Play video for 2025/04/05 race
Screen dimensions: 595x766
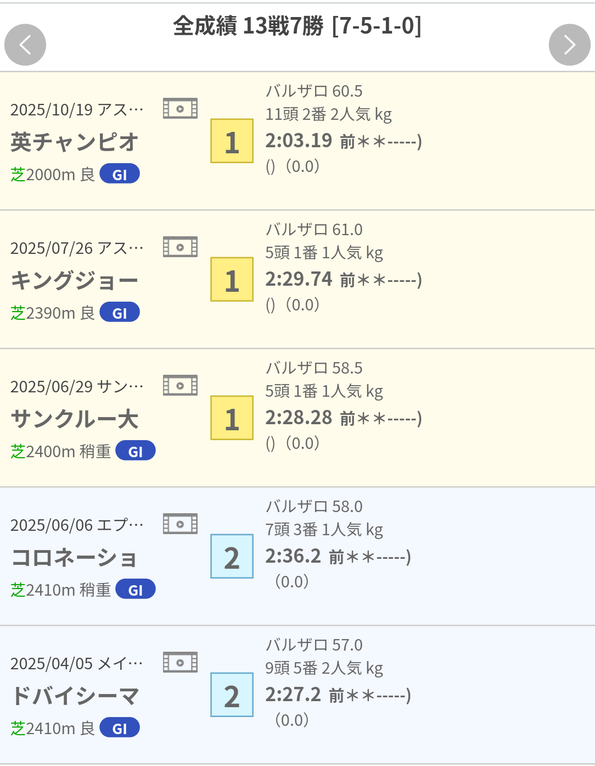pyautogui.click(x=180, y=662)
